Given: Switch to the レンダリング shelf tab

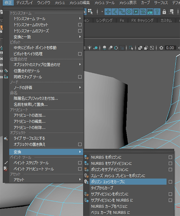Looking at the screenshot, I should coord(104,20).
